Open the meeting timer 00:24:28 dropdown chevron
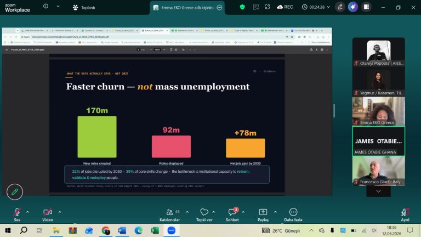The height and width of the screenshot is (237, 421). coord(328,7)
